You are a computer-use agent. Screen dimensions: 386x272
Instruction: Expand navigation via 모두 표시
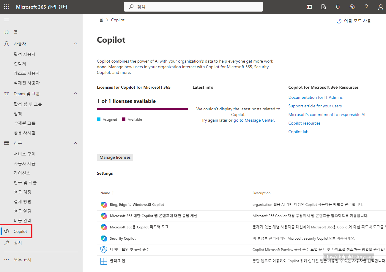[x=22, y=260]
